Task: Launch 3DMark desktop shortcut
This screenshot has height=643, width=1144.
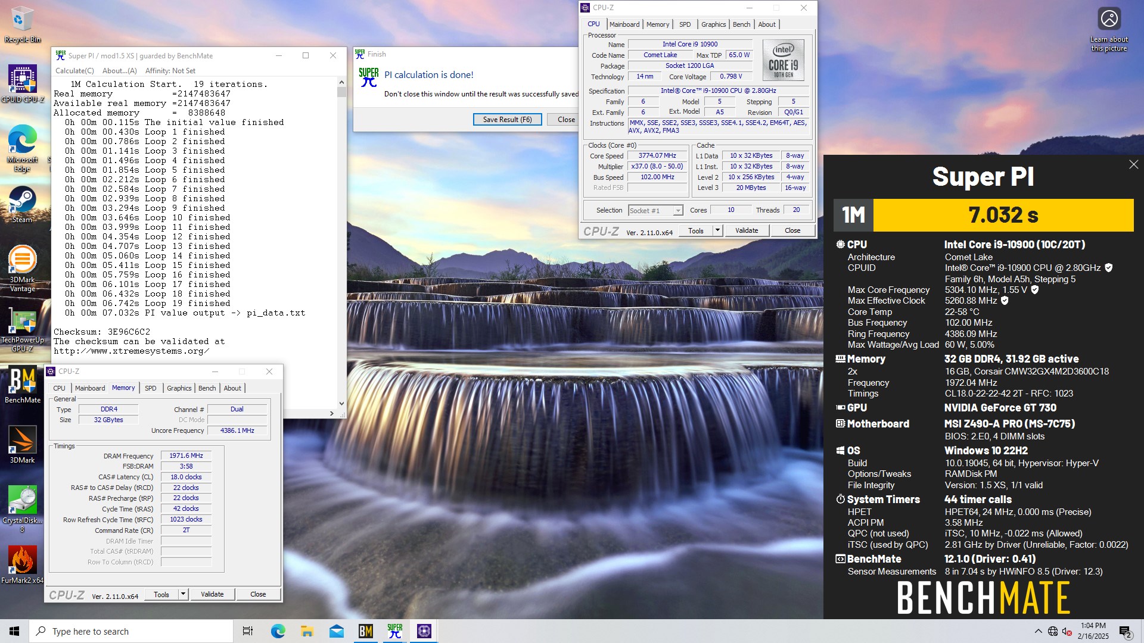Action: click(x=22, y=445)
